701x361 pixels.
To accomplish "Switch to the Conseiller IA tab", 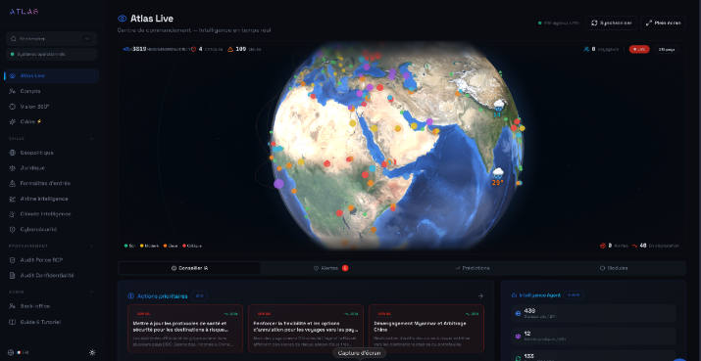I will point(189,268).
